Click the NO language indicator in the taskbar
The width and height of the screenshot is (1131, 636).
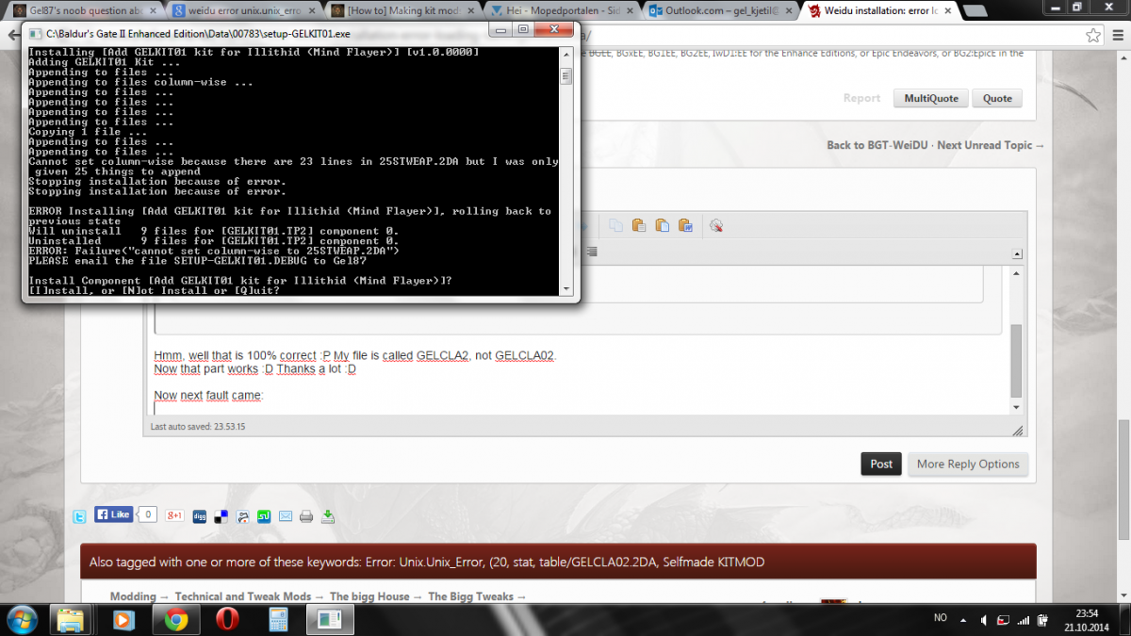(x=940, y=618)
